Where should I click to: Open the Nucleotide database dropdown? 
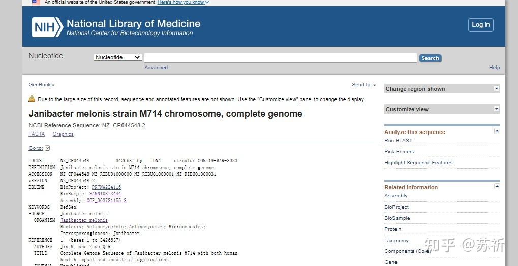[x=117, y=57]
